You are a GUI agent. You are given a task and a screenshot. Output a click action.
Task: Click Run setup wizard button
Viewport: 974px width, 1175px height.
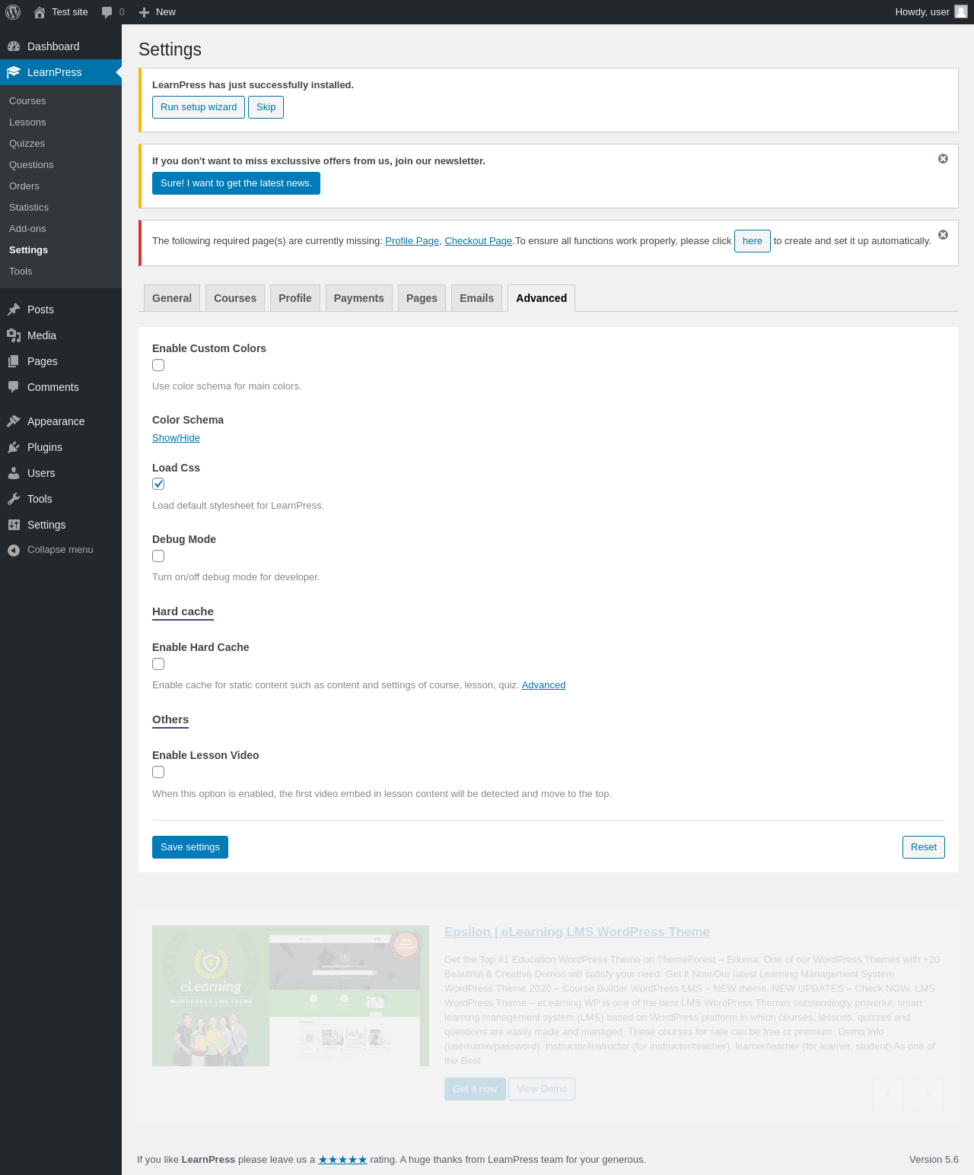pos(199,107)
